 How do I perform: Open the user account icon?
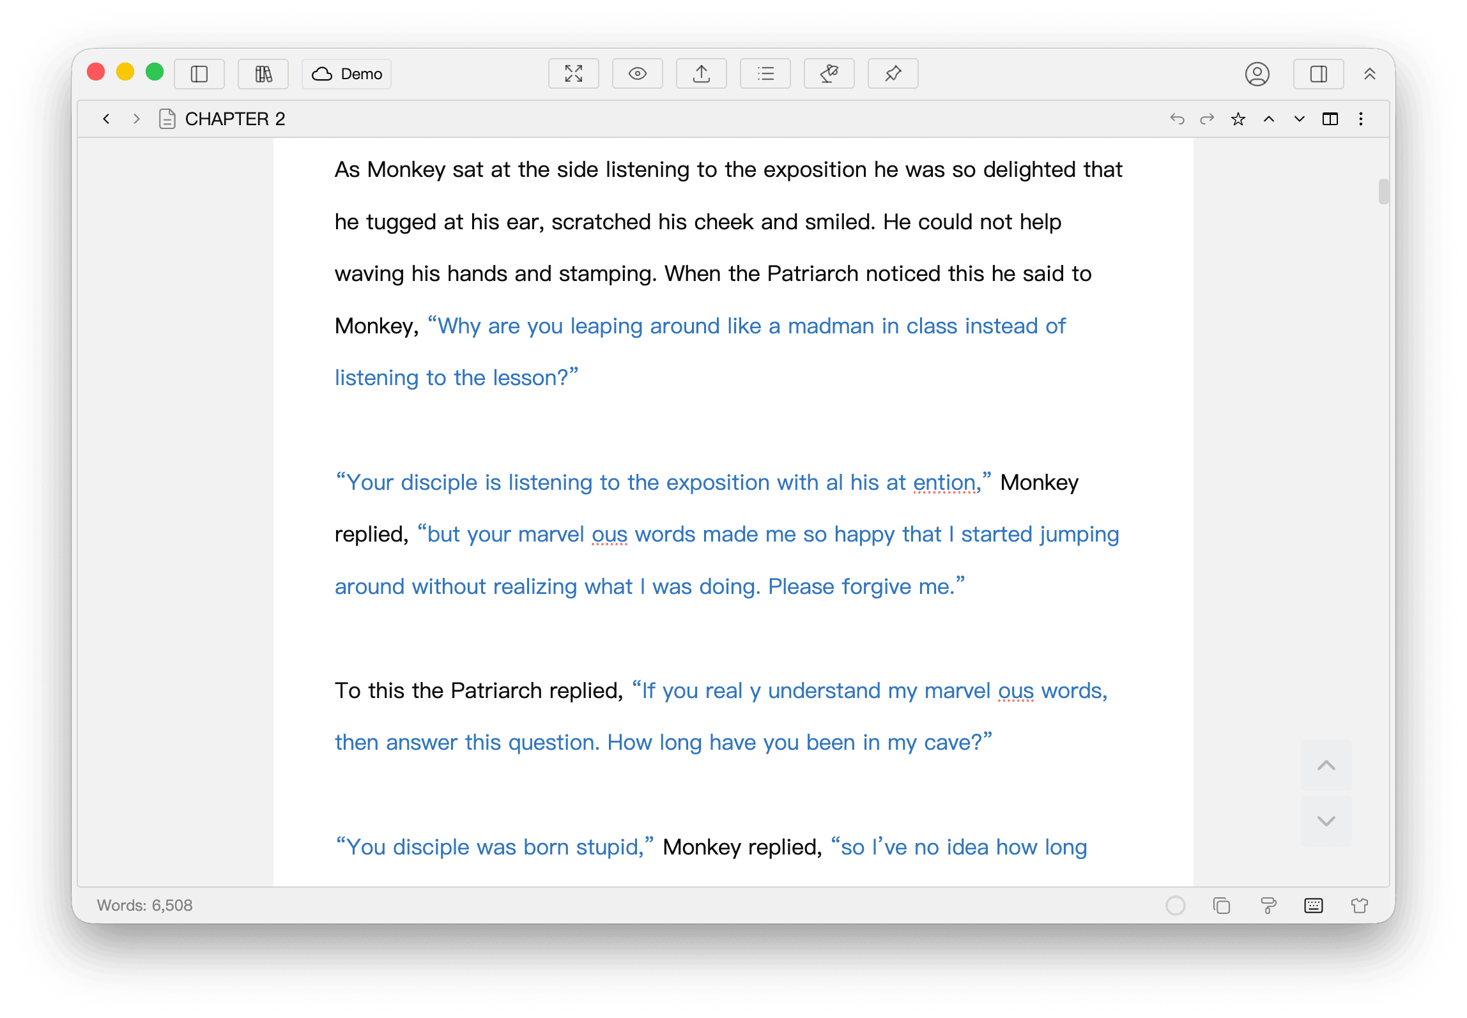pos(1257,74)
